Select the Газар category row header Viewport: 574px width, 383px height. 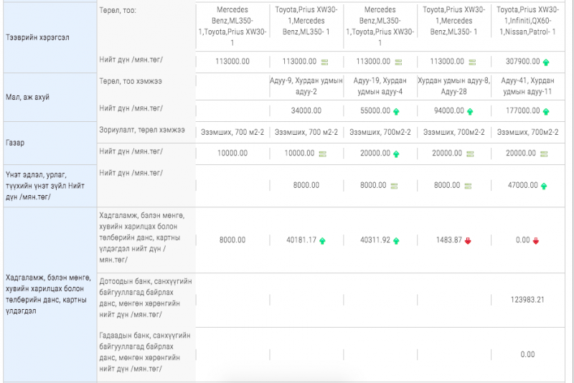(49, 143)
